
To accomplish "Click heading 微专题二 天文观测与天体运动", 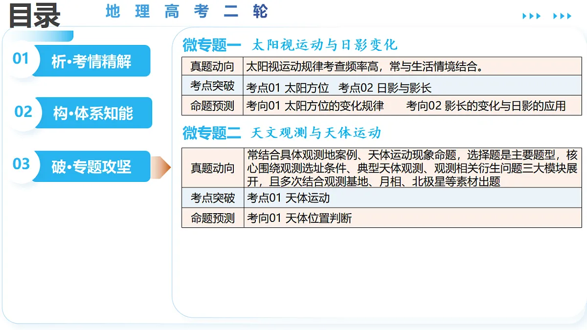I will pos(282,132).
